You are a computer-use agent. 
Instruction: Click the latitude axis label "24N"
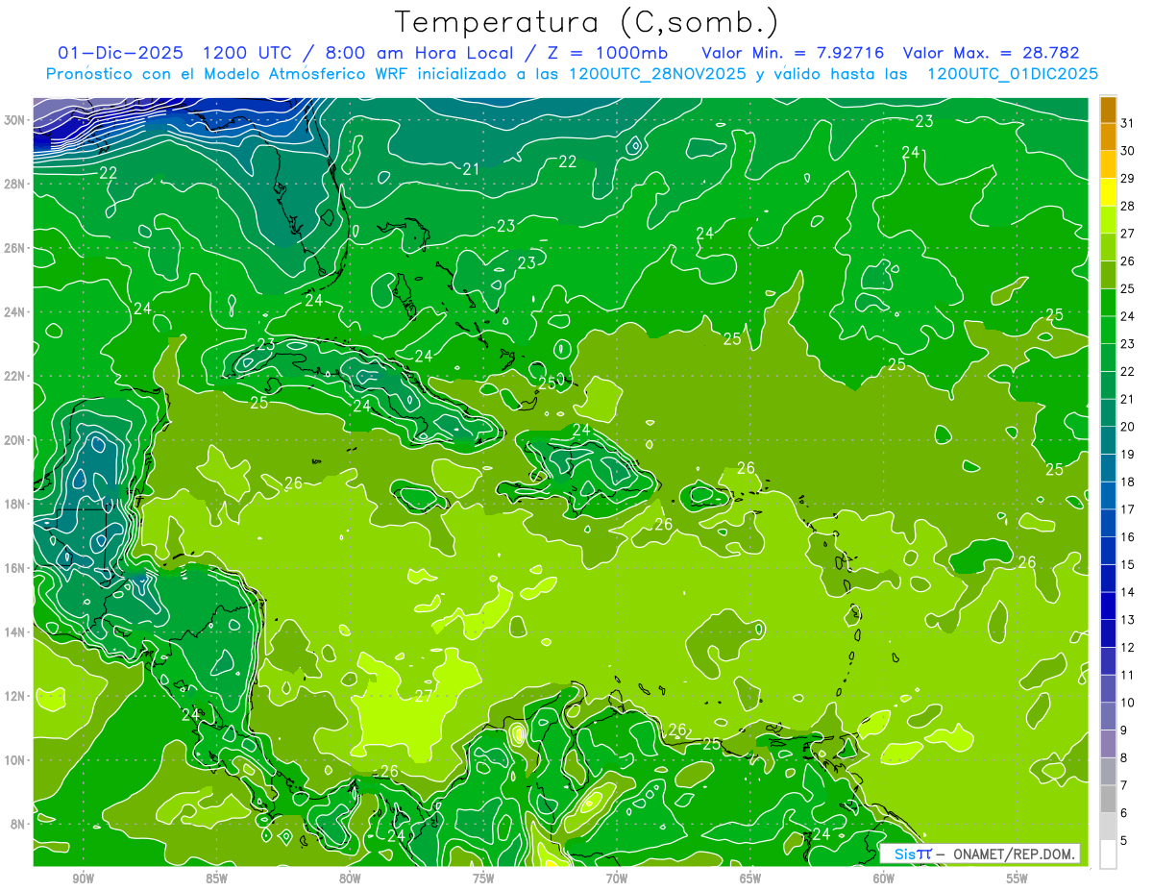(x=16, y=312)
